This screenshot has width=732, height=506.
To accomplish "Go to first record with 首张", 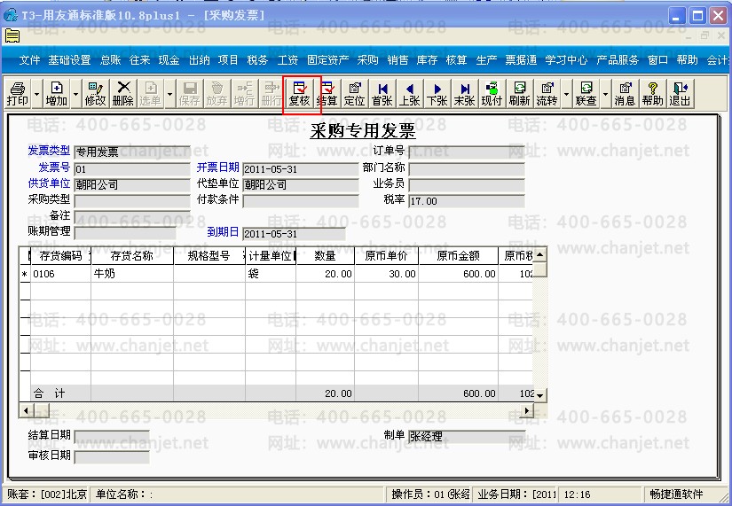I will [x=382, y=93].
